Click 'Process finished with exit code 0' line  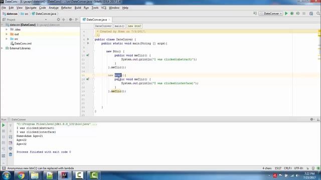click(x=44, y=152)
